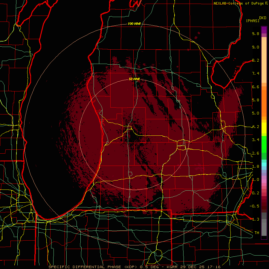
Task: Click the 6.6 legend value
Action: pyautogui.click(x=256, y=87)
